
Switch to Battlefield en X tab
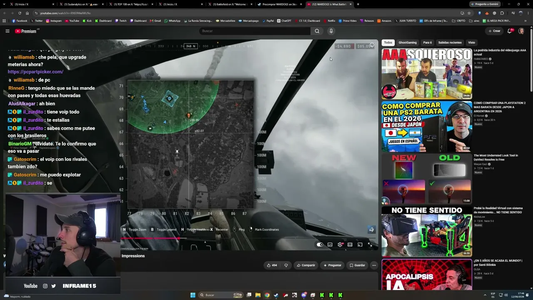point(230,4)
